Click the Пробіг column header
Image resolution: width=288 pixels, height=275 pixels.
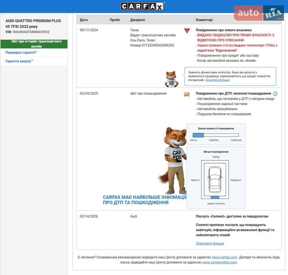point(115,20)
